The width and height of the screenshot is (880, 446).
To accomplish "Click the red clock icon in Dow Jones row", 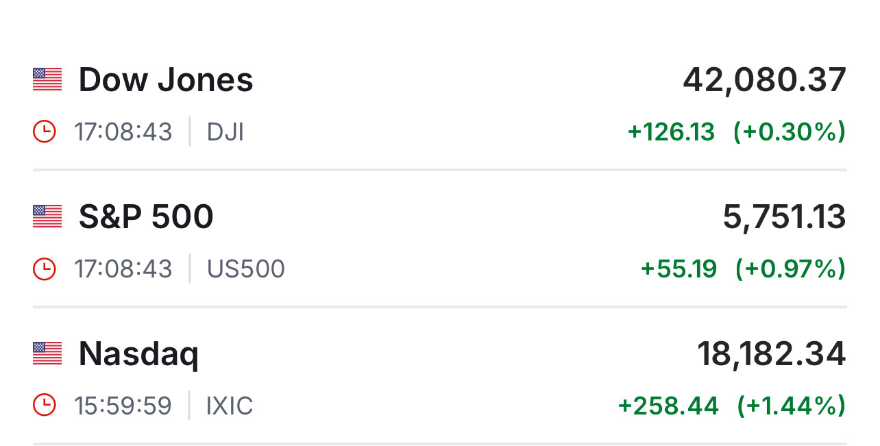I will 45,132.
